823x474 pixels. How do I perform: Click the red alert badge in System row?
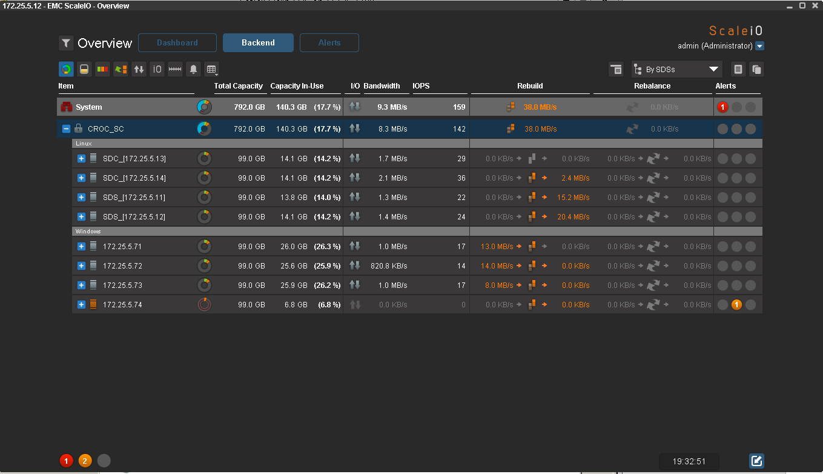[x=722, y=107]
